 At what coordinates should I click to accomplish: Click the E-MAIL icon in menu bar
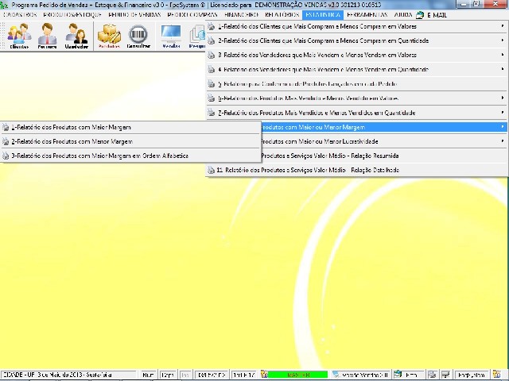pyautogui.click(x=432, y=15)
